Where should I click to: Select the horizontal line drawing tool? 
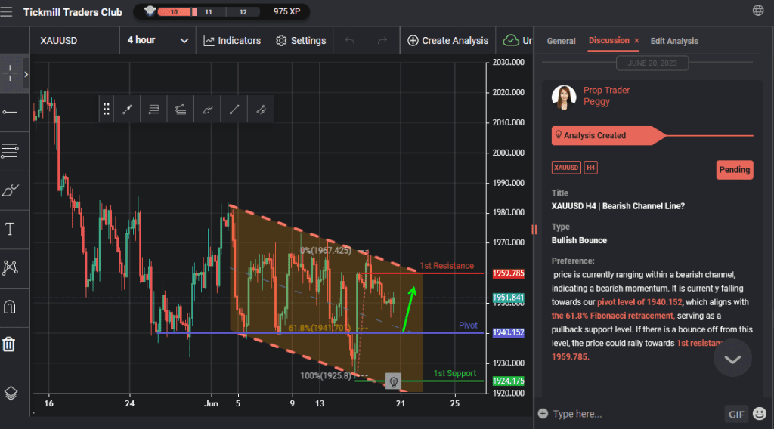tap(10, 113)
